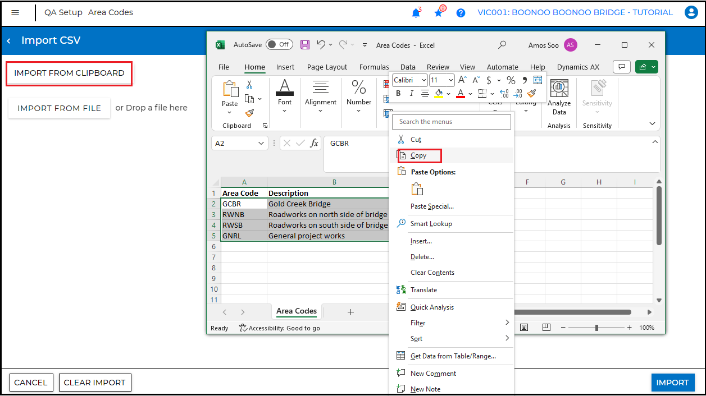Click the Area Codes sheet tab

coord(296,311)
